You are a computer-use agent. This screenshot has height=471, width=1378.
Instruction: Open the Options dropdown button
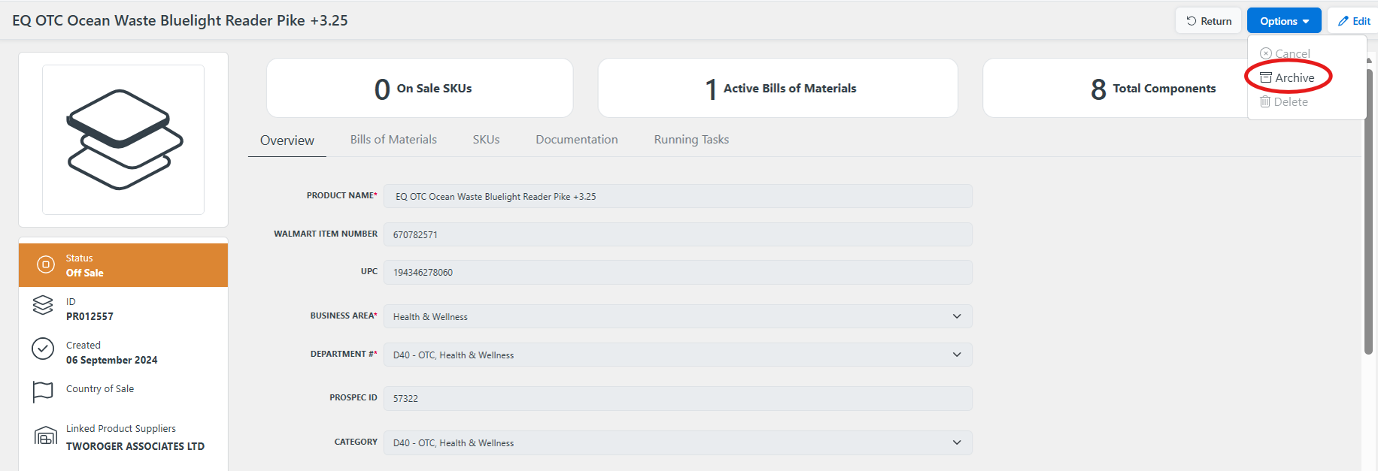(x=1284, y=21)
